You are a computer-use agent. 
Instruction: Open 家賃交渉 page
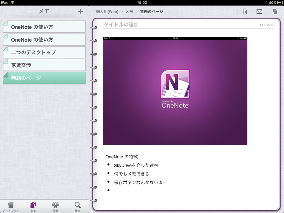click(x=44, y=65)
